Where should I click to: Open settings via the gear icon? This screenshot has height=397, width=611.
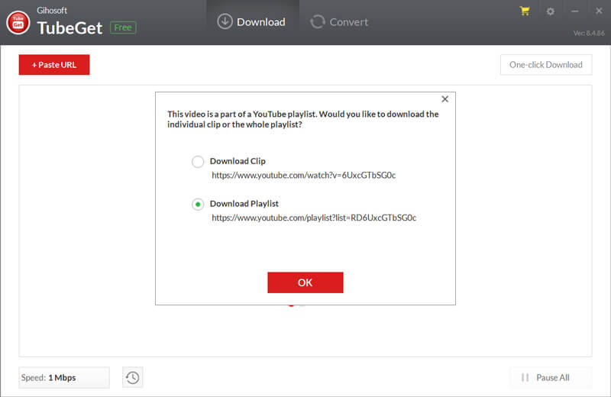click(550, 11)
